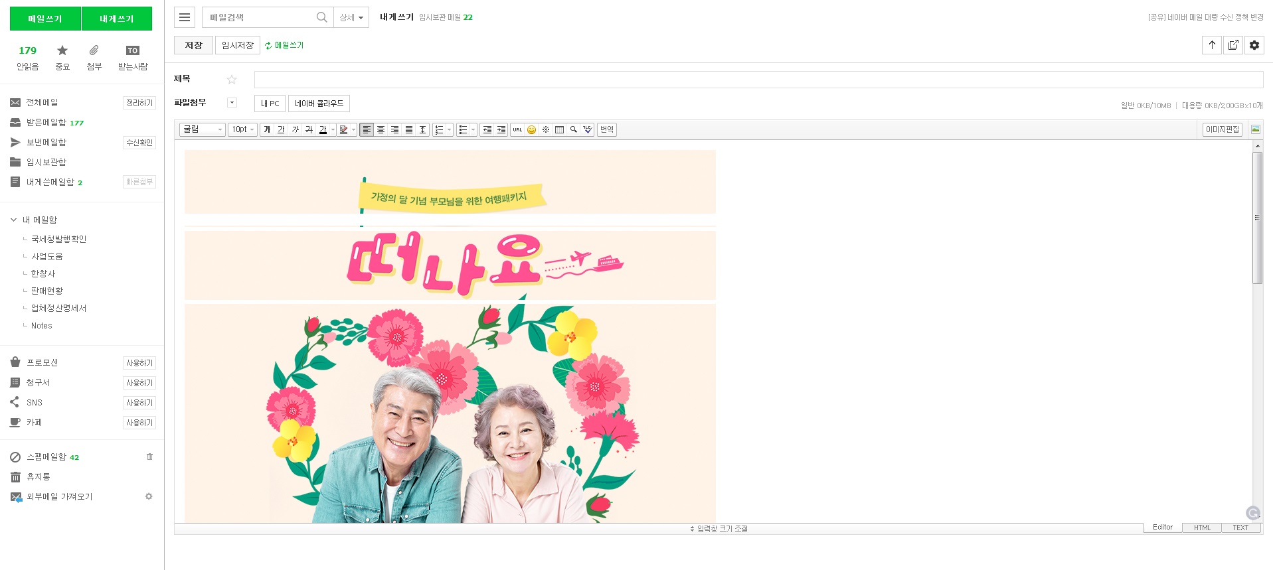Run the spell checker
This screenshot has width=1273, height=570.
pyautogui.click(x=587, y=129)
